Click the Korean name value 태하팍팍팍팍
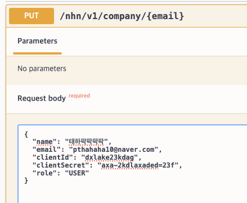 click(86, 142)
